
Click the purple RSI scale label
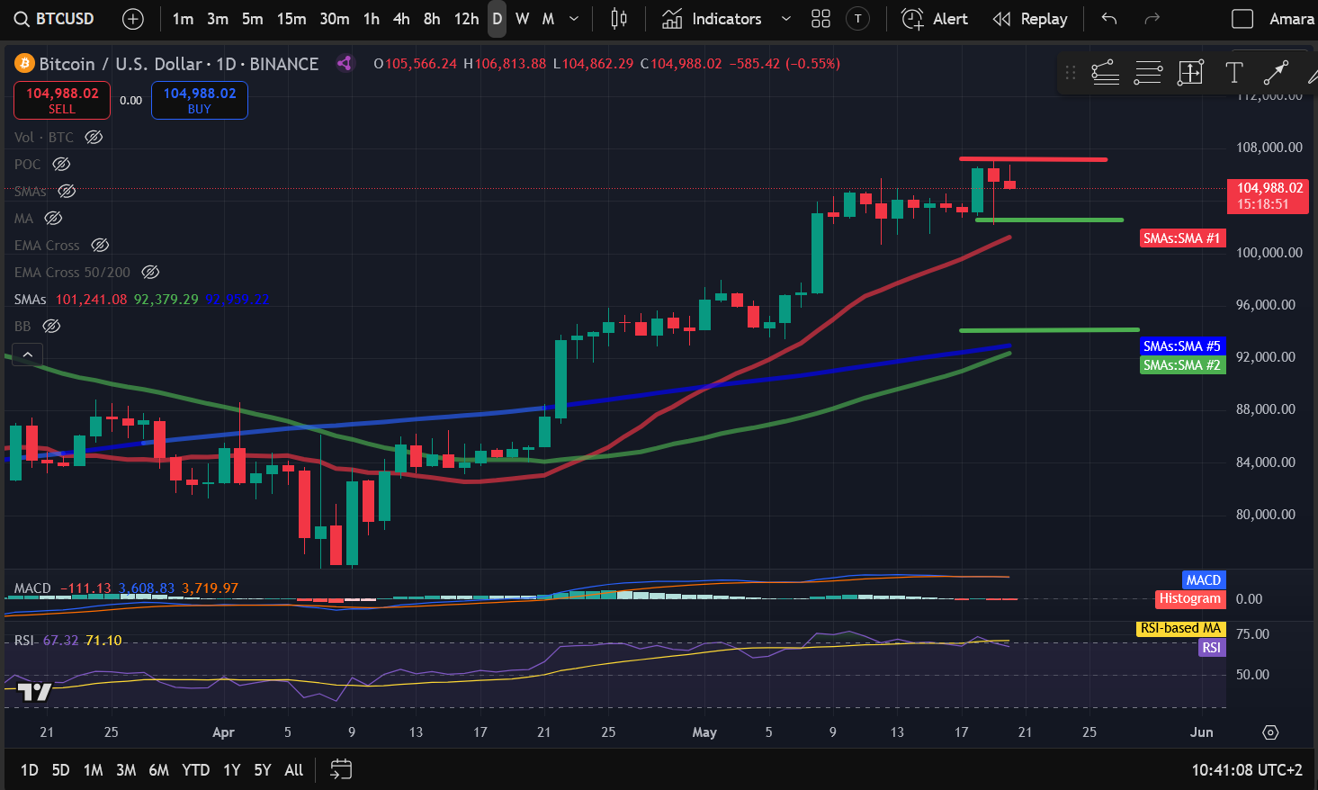(x=1212, y=648)
